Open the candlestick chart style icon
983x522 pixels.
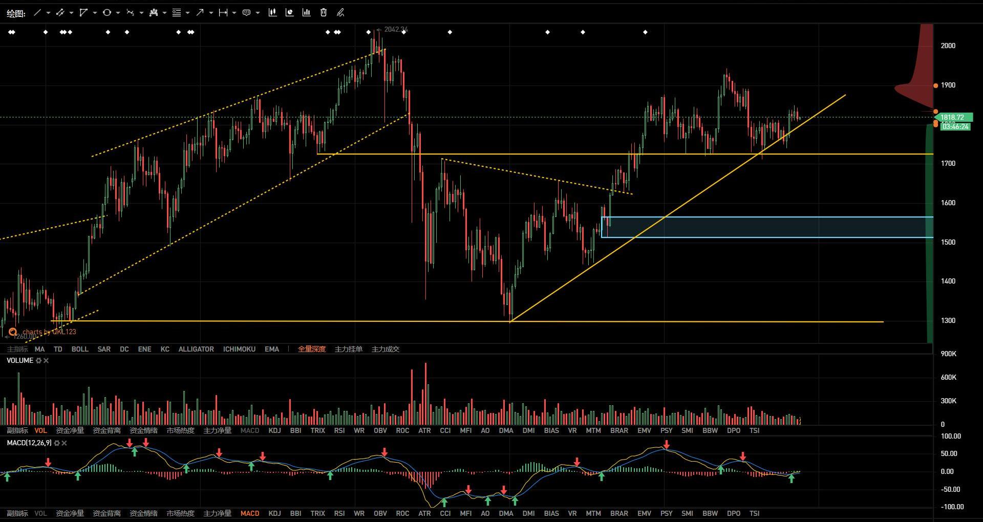click(272, 13)
